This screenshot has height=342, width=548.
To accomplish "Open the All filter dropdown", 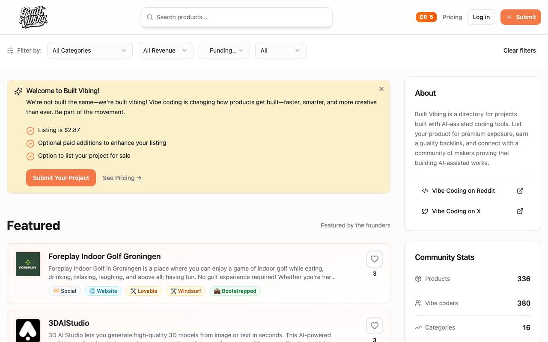I will [281, 50].
